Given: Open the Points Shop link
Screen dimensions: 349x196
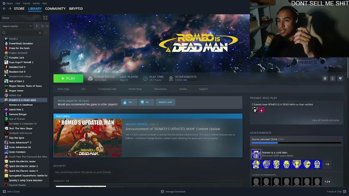Looking at the screenshot, I should [135, 89].
